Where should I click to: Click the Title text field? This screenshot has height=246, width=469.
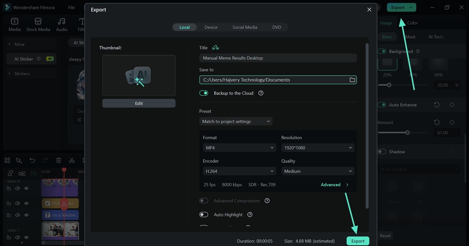[x=278, y=58]
